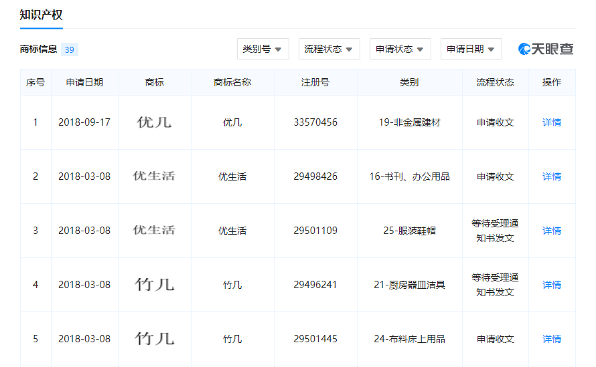The width and height of the screenshot is (596, 367).
Task: Click the 天眼查 logo
Action: tap(546, 49)
